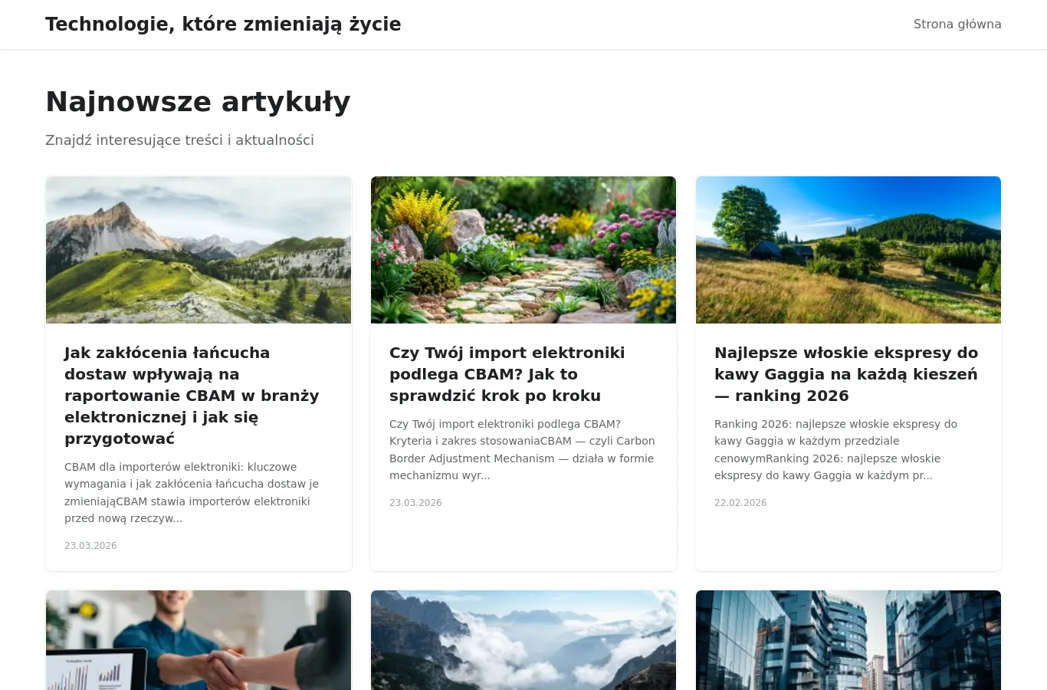Open the garden stone path article image
This screenshot has height=690, width=1047.
tap(523, 250)
